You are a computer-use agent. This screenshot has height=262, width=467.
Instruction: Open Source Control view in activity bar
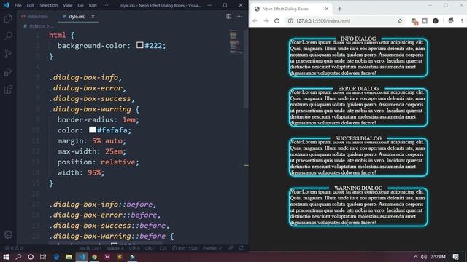8,54
